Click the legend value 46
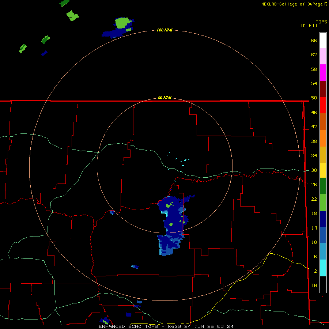 click(314, 113)
